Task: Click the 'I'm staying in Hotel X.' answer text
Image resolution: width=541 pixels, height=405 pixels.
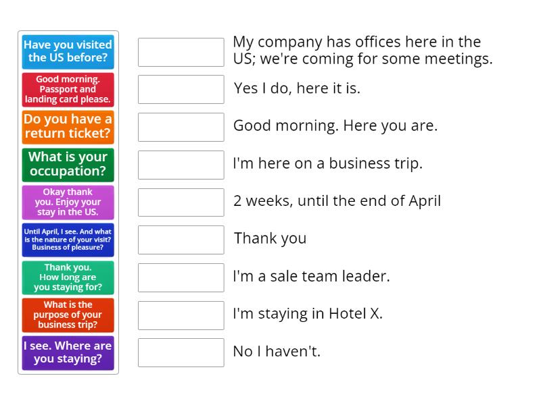Action: [x=308, y=314]
